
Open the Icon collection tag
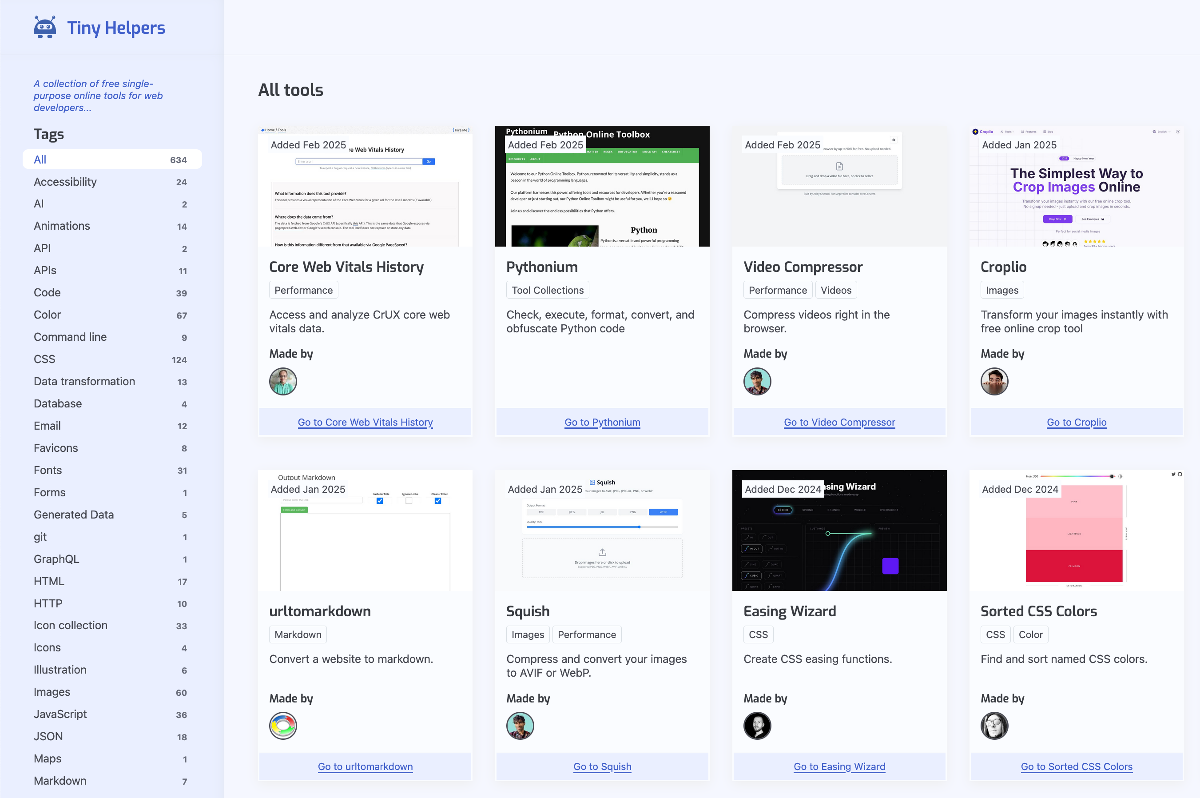112,626
